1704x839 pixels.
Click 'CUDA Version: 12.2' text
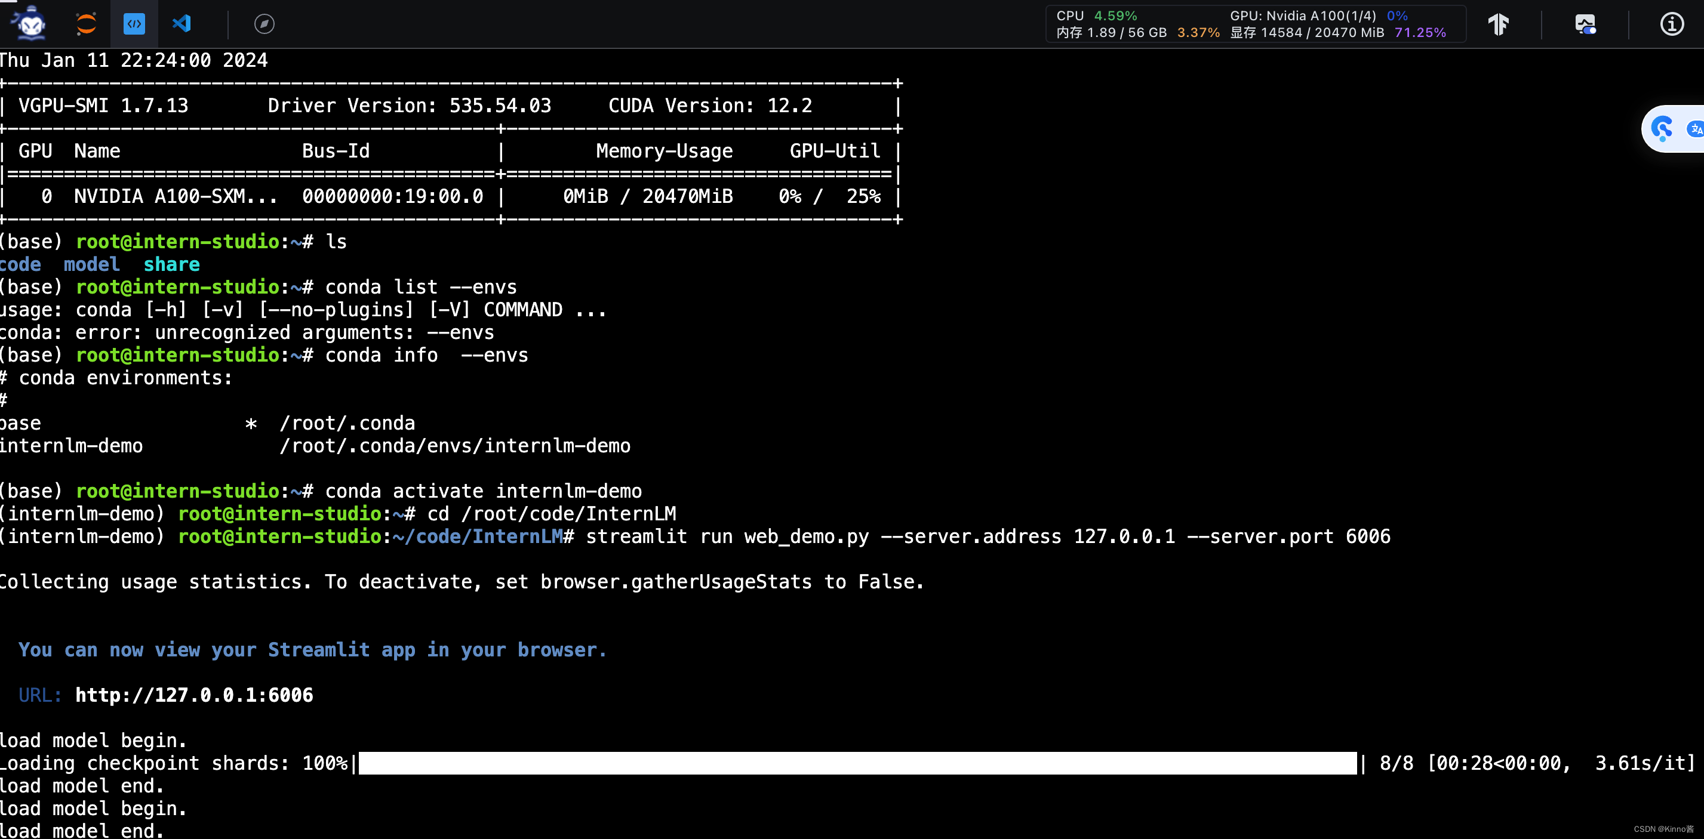click(710, 106)
